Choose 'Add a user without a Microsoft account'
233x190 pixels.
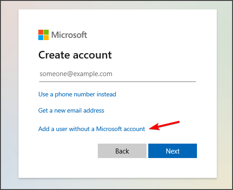91,129
